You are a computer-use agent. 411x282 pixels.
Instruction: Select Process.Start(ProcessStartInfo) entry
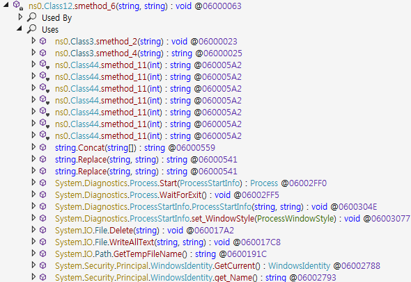point(191,183)
